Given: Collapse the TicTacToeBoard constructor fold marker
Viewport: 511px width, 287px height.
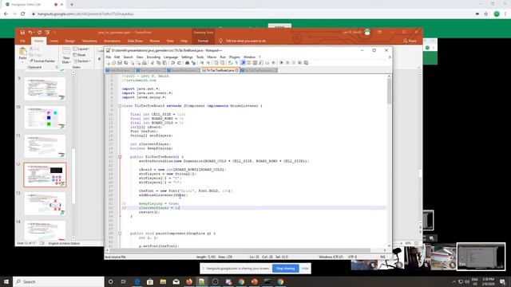Looking at the screenshot, I should pos(120,157).
